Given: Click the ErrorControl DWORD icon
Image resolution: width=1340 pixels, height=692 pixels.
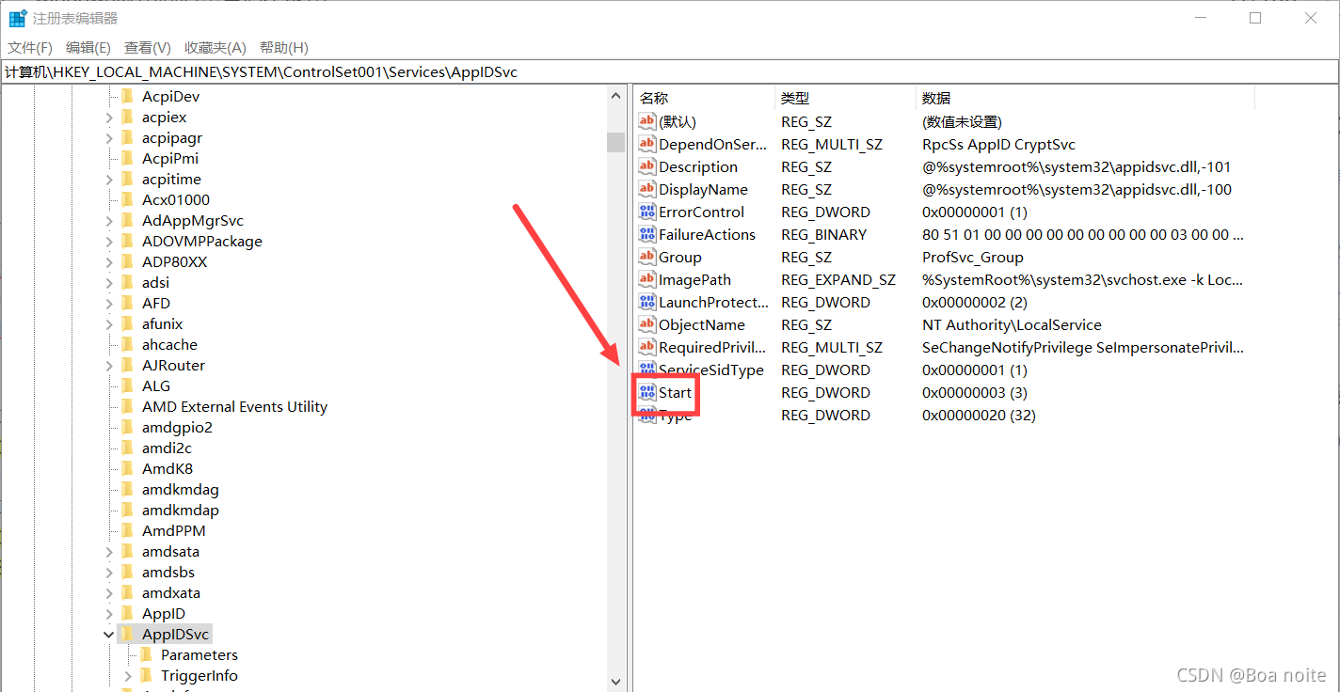Looking at the screenshot, I should point(646,212).
